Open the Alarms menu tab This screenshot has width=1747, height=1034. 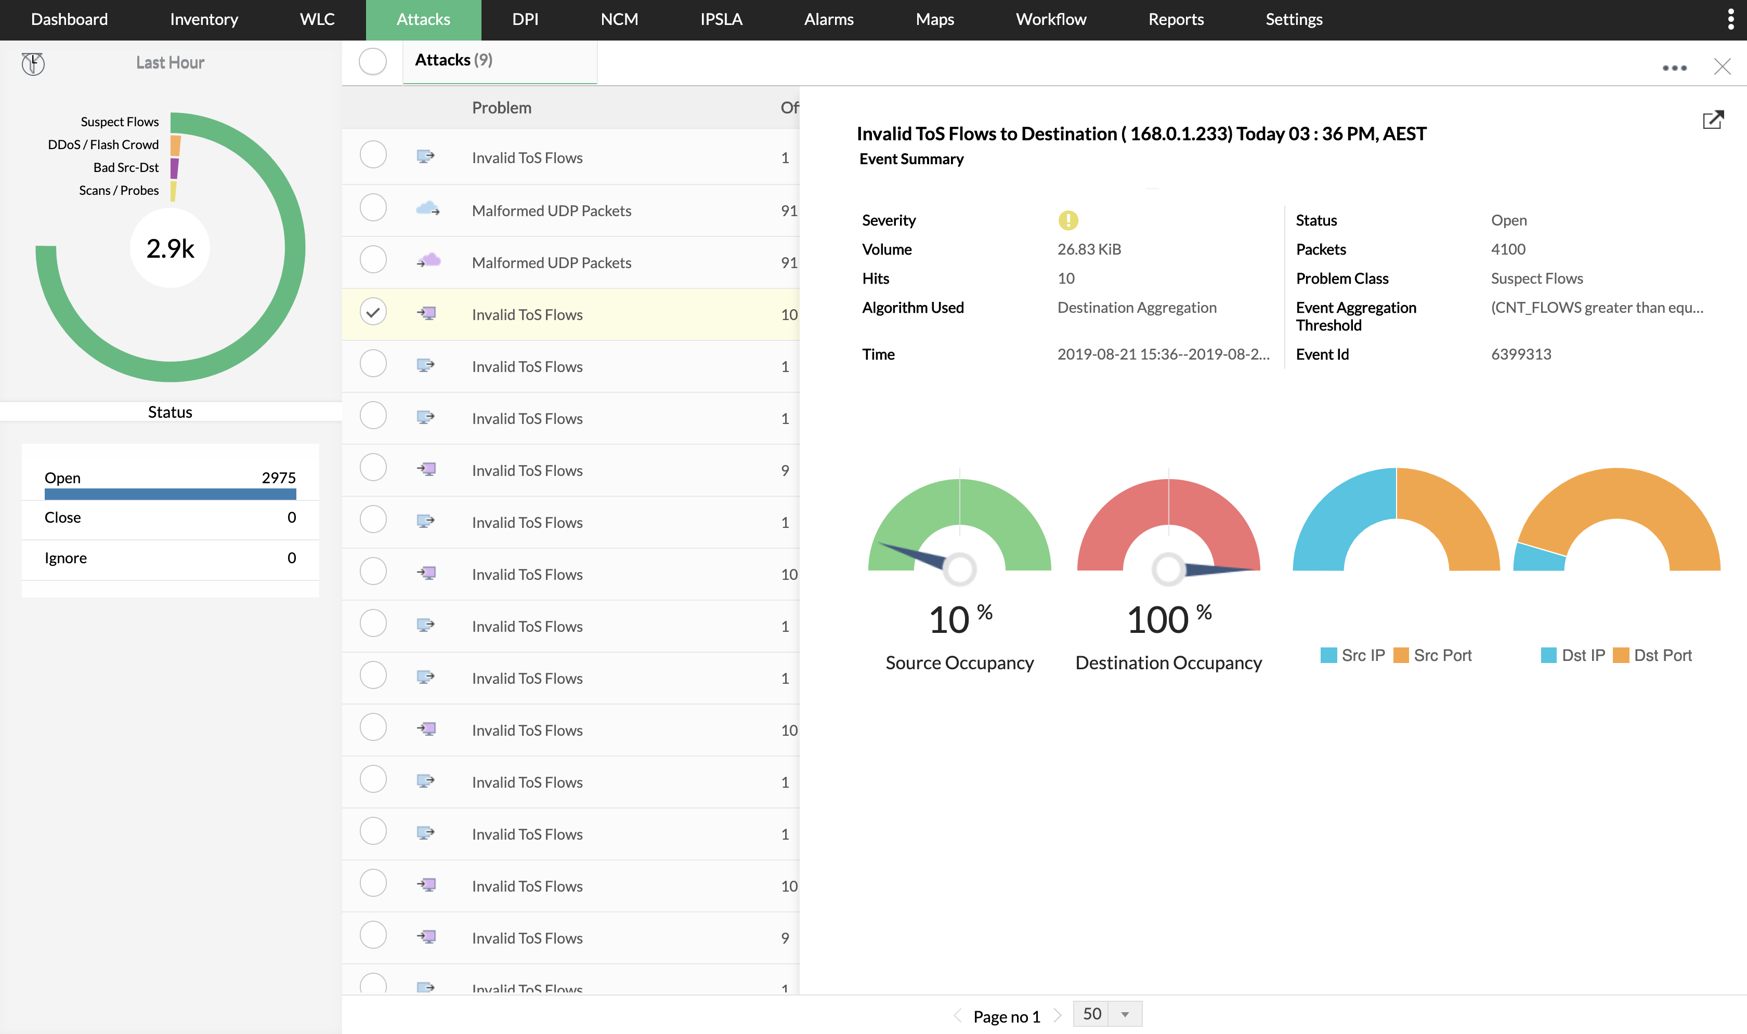tap(828, 20)
